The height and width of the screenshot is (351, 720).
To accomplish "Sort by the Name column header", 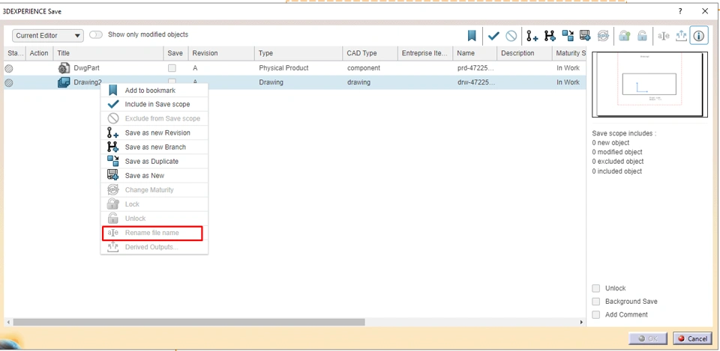I will [475, 53].
